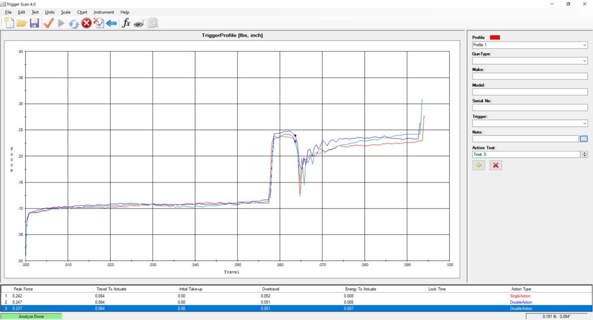The height and width of the screenshot is (320, 593).
Task: Click the red Profile color swatch
Action: [x=495, y=37]
